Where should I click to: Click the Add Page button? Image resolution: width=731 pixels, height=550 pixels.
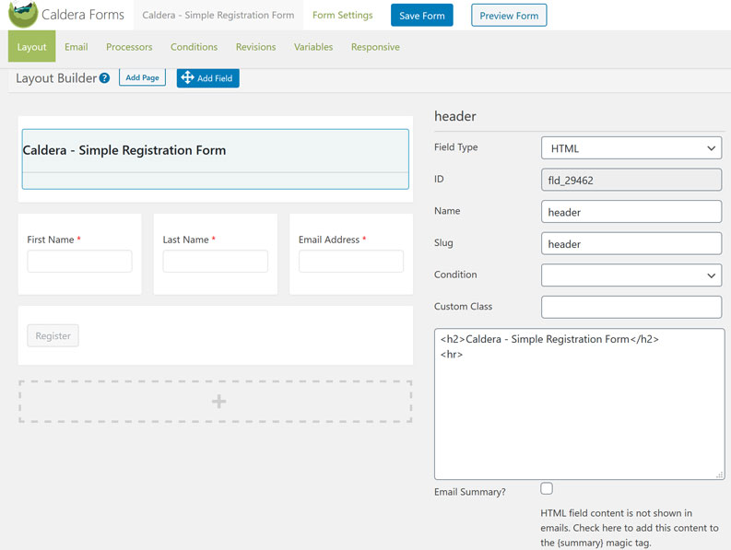(x=142, y=77)
